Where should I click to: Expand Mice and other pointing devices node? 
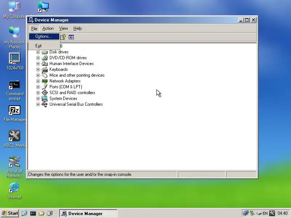coord(38,75)
